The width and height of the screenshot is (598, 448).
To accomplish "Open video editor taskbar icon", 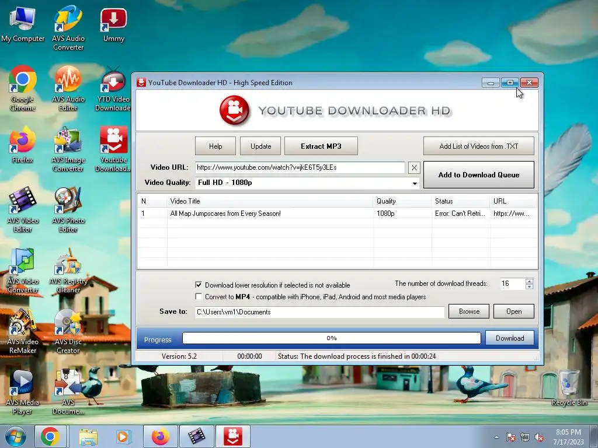I will (x=196, y=436).
